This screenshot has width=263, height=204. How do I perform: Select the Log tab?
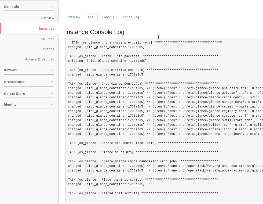[91, 17]
